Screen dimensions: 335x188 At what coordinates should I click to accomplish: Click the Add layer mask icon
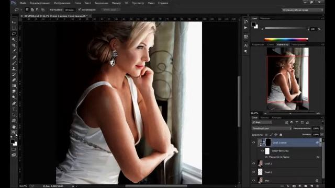[x=294, y=186]
